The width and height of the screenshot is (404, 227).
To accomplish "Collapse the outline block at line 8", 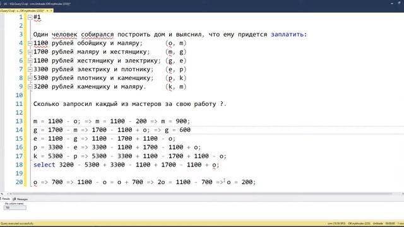I will pos(30,78).
